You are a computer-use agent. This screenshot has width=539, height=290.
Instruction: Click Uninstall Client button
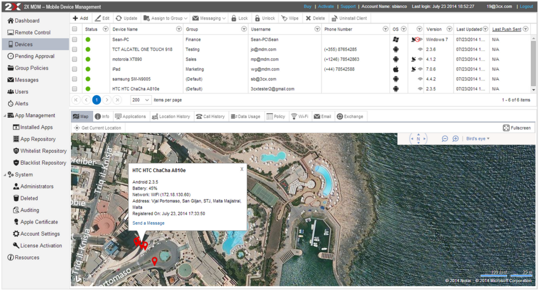(350, 18)
